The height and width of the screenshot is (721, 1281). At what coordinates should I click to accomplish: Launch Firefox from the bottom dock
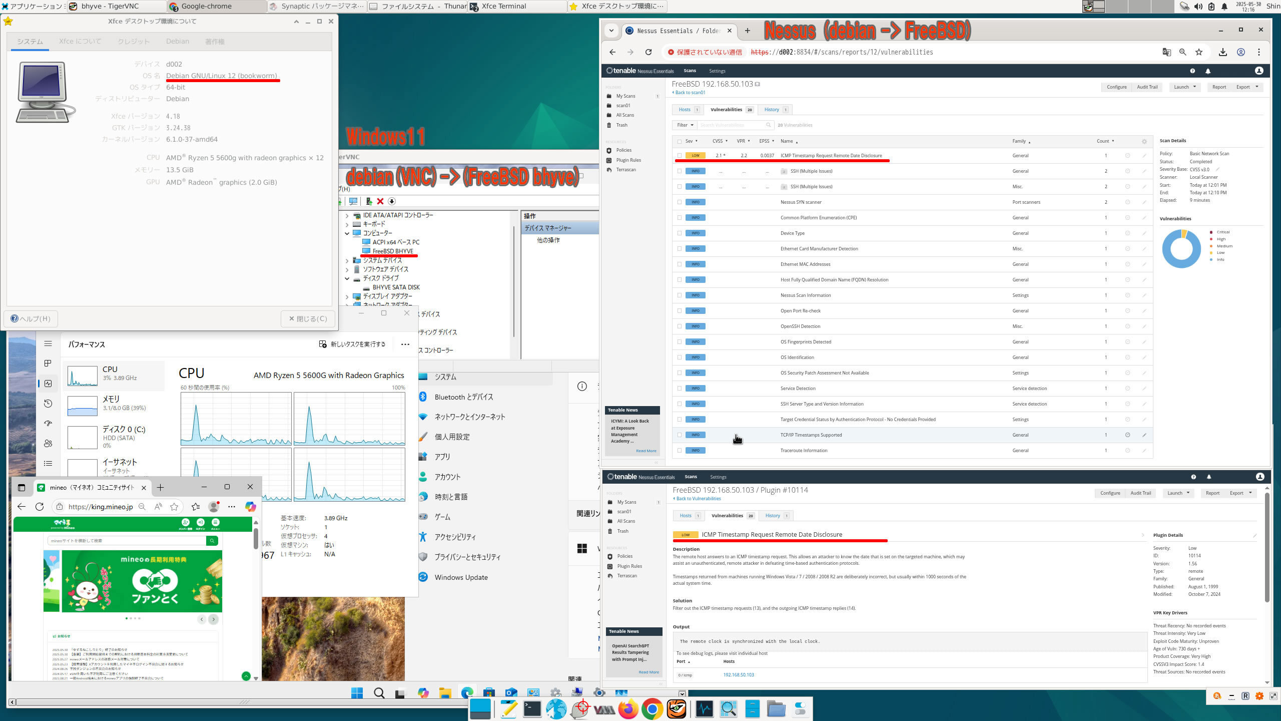tap(628, 709)
